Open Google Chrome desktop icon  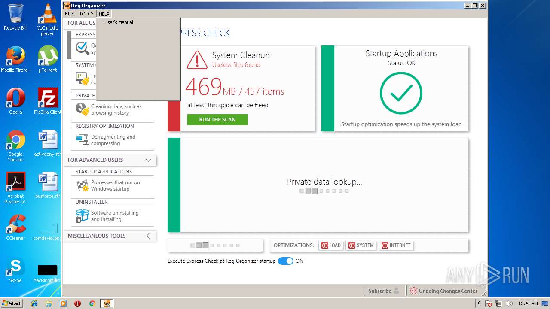pos(15,146)
